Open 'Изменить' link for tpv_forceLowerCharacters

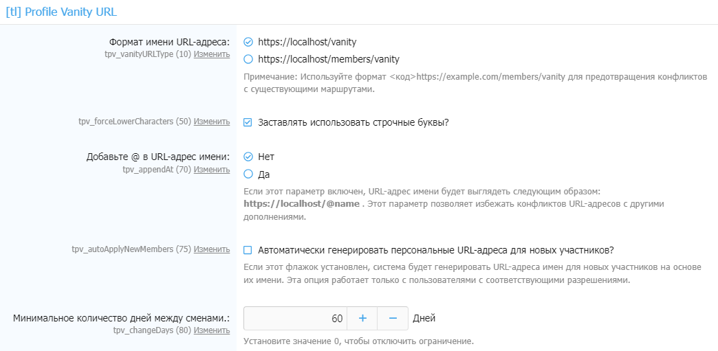pyautogui.click(x=212, y=122)
